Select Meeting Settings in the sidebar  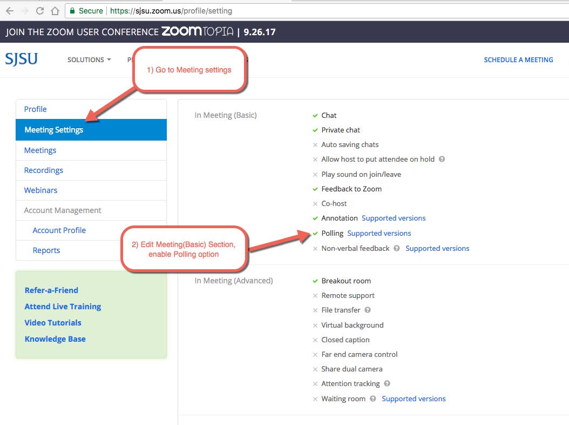[53, 130]
